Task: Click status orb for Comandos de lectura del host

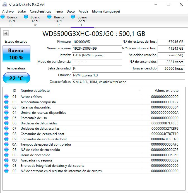Action: point(6,134)
